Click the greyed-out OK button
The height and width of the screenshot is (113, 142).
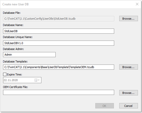104,106
